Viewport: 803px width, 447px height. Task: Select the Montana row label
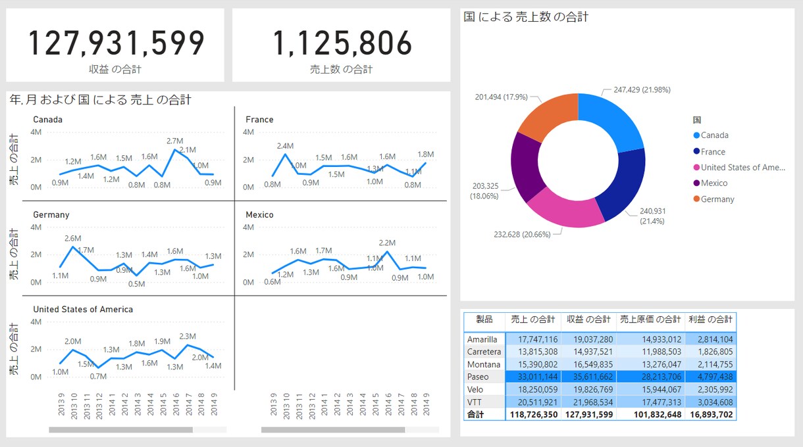point(484,364)
